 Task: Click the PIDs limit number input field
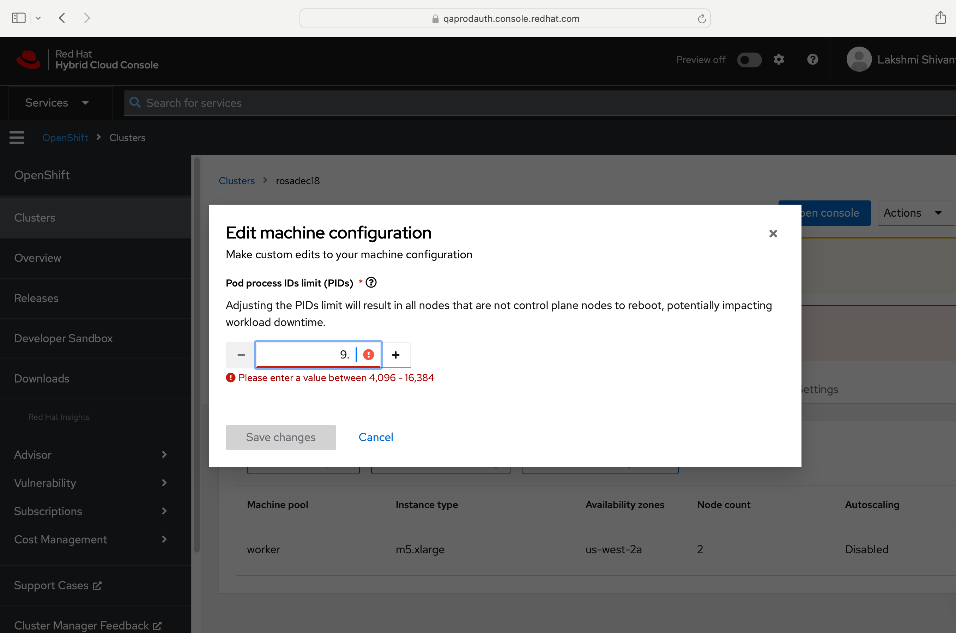point(307,355)
